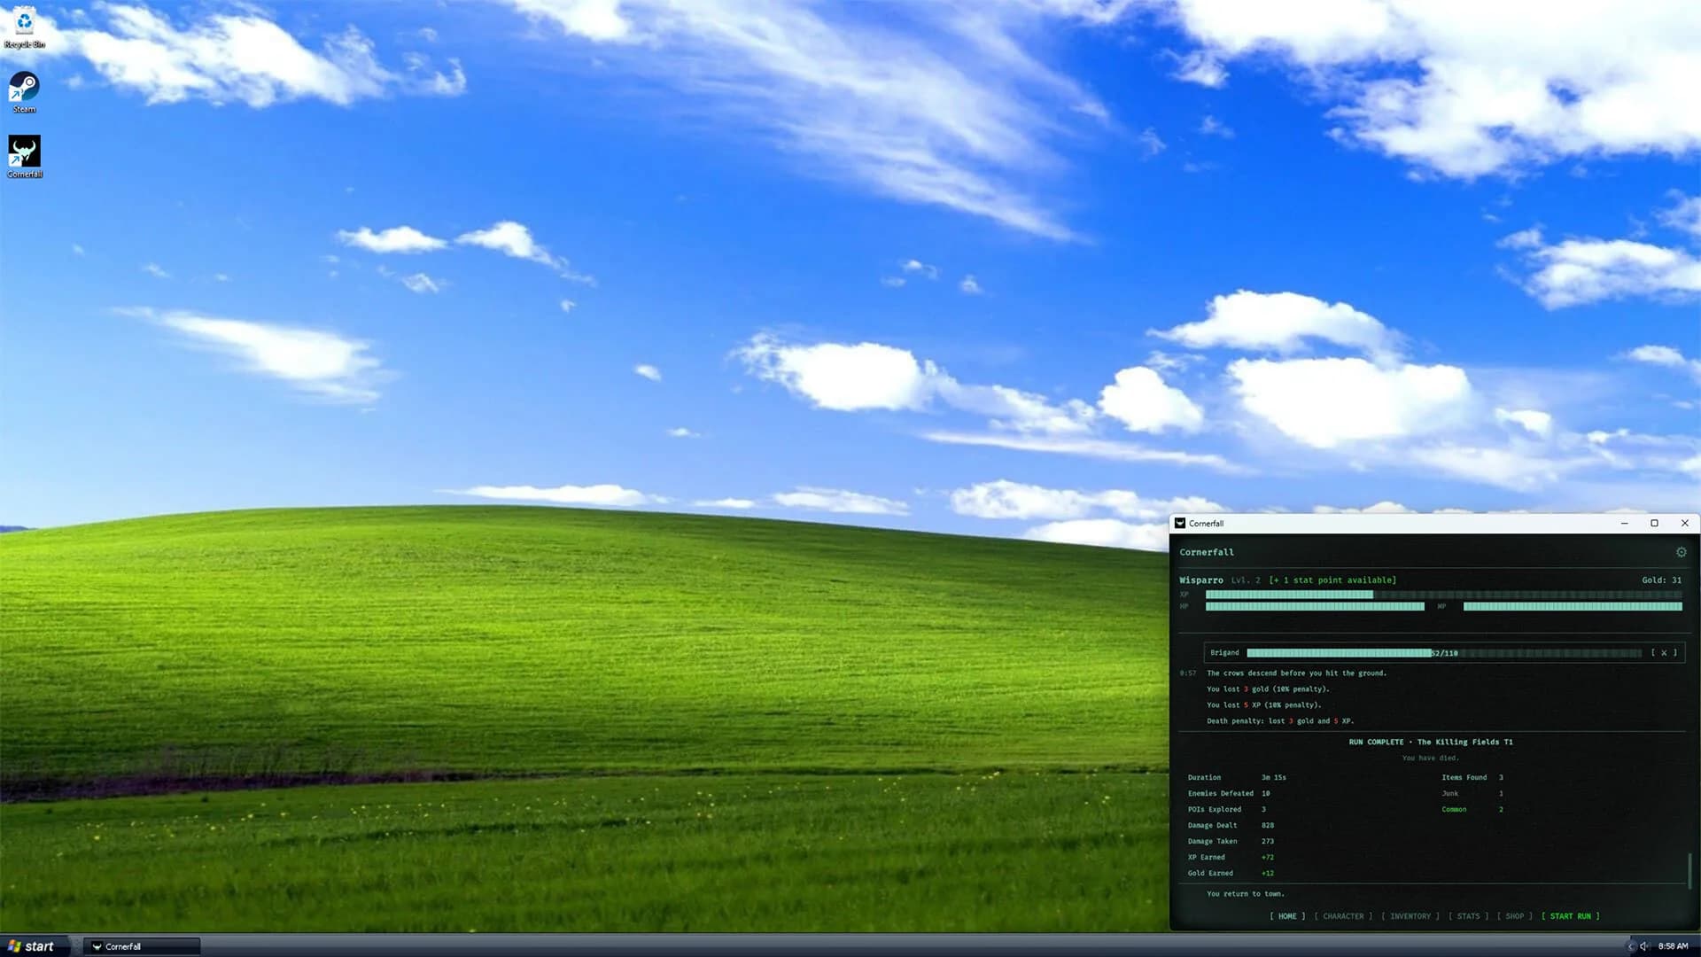Click the "Items Found" label
The width and height of the screenshot is (1701, 957).
tap(1464, 778)
